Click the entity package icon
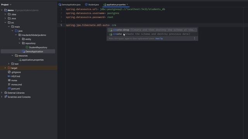The image size is (248, 139). 23,39
